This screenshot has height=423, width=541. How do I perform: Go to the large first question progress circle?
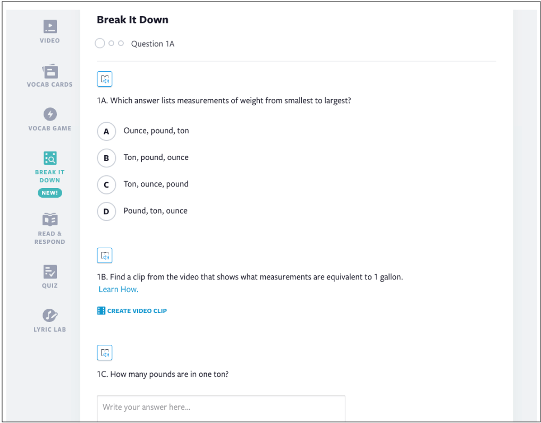click(100, 44)
